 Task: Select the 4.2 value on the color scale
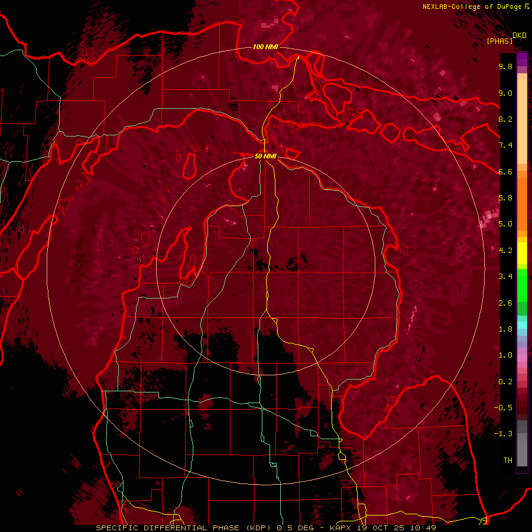(505, 251)
